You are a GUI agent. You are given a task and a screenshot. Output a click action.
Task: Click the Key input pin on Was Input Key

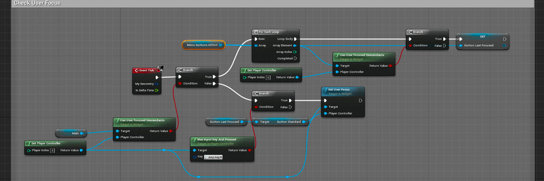pyautogui.click(x=194, y=157)
